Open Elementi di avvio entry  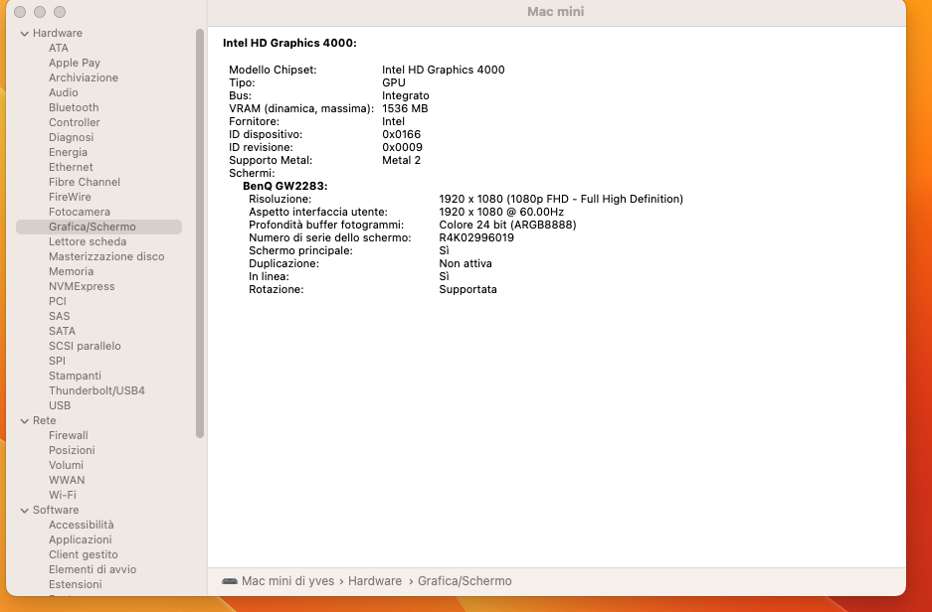click(x=93, y=569)
